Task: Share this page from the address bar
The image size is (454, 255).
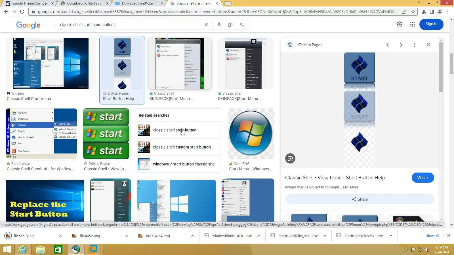Action: click(404, 12)
